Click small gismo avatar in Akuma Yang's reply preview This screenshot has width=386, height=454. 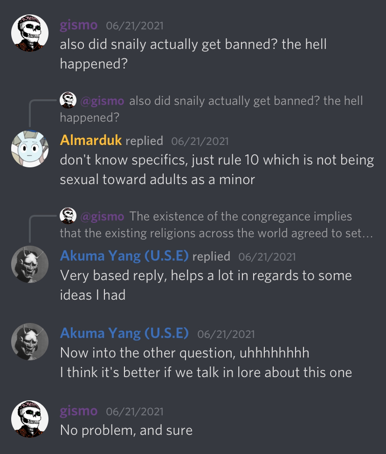[68, 216]
